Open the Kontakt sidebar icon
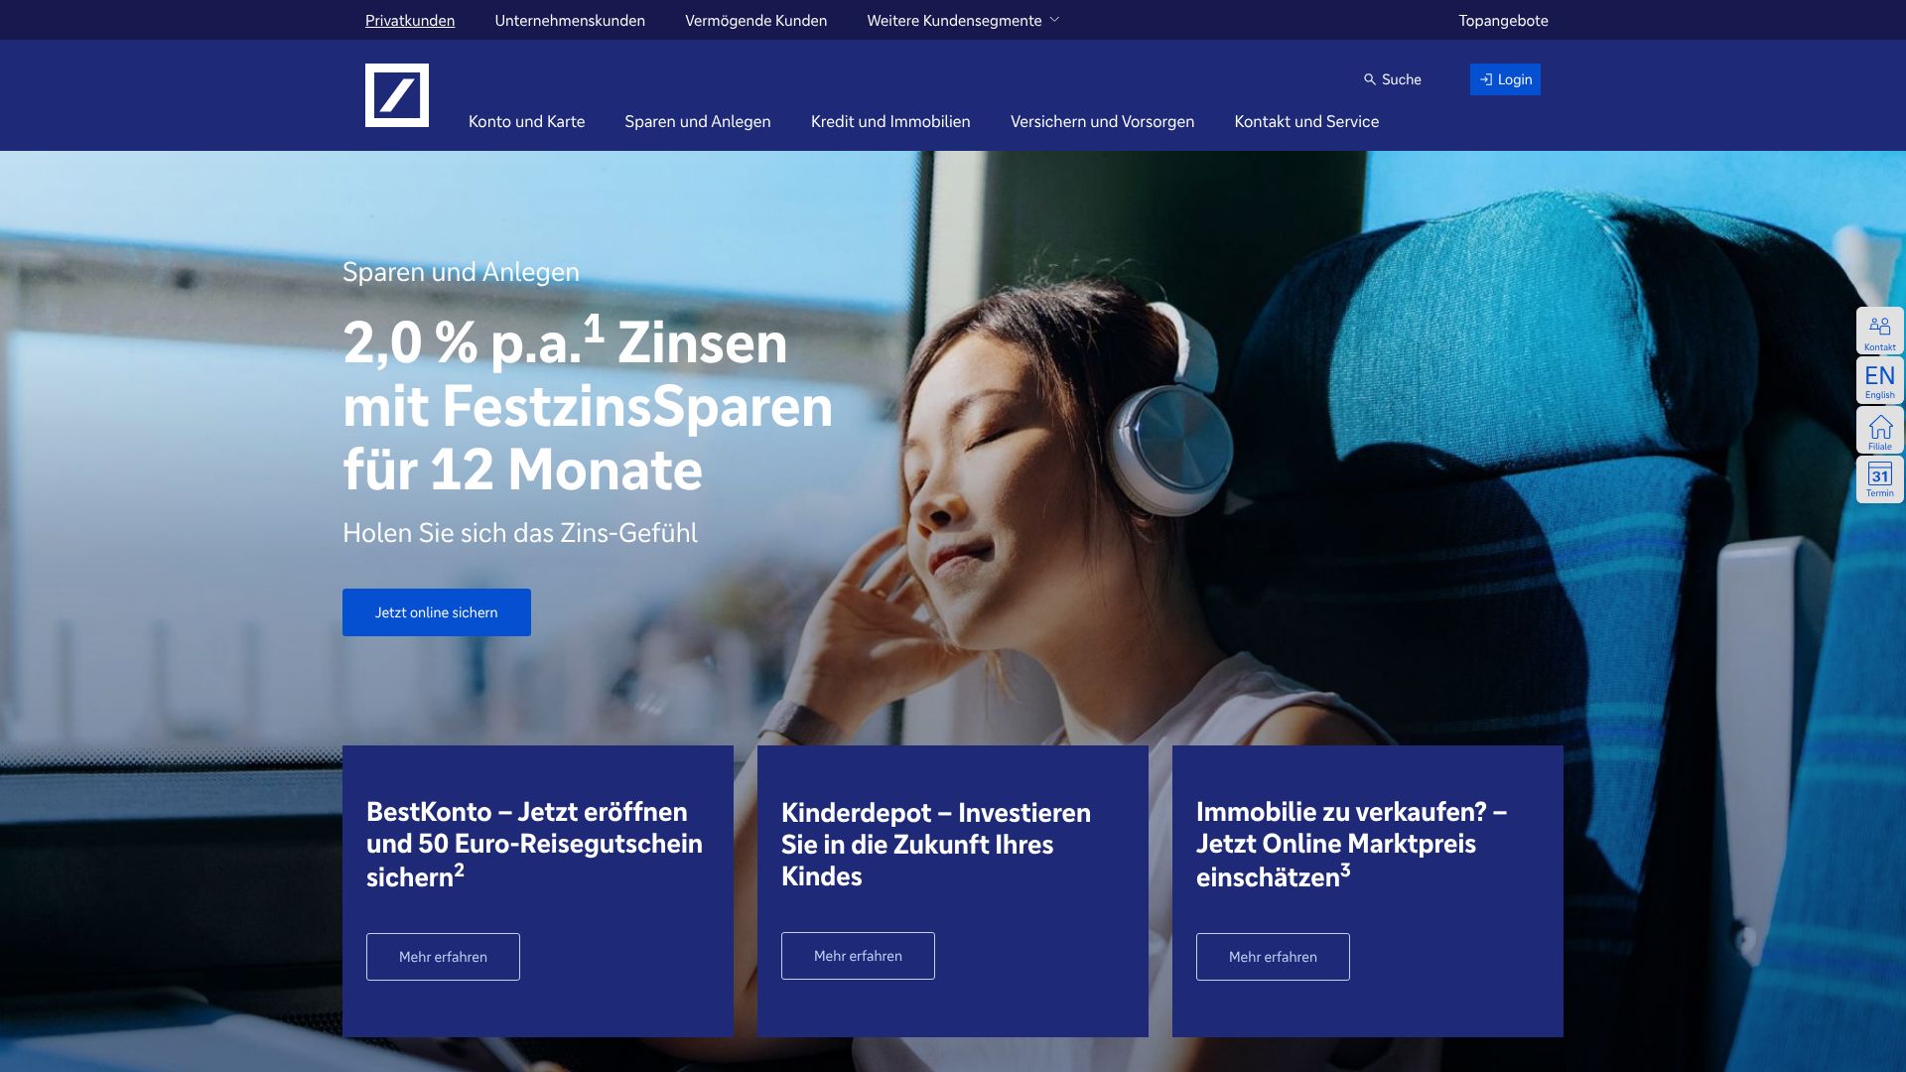Viewport: 1906px width, 1072px height. click(x=1879, y=331)
